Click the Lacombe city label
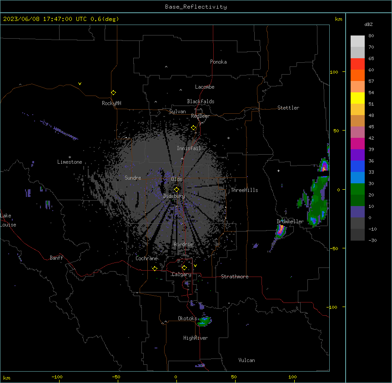The height and width of the screenshot is (383, 392). click(205, 87)
